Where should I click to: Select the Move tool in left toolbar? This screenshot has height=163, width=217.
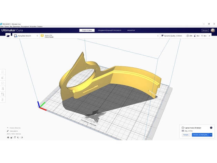pos(3,72)
